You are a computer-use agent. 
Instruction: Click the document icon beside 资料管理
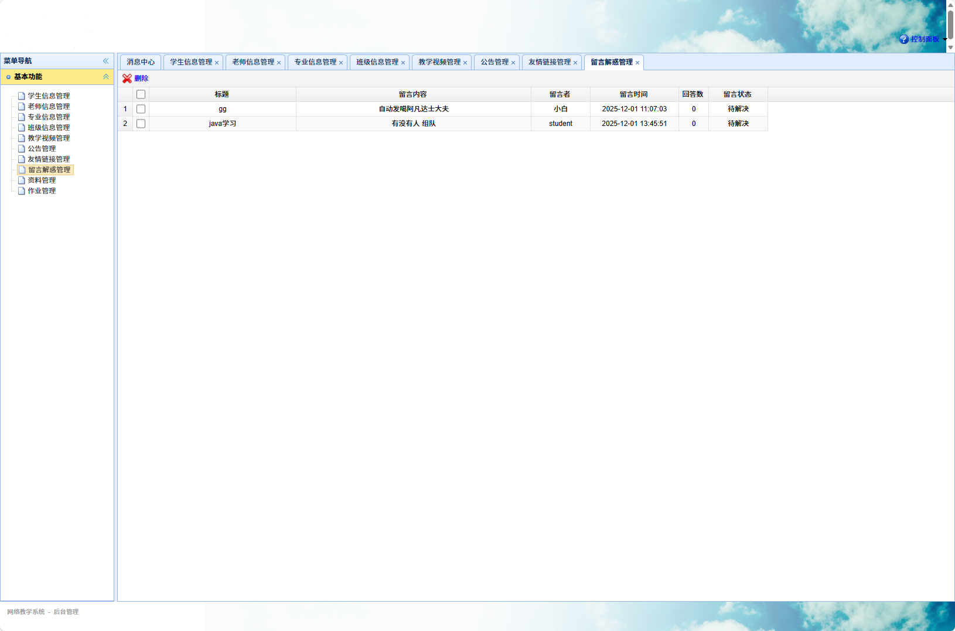(x=22, y=180)
